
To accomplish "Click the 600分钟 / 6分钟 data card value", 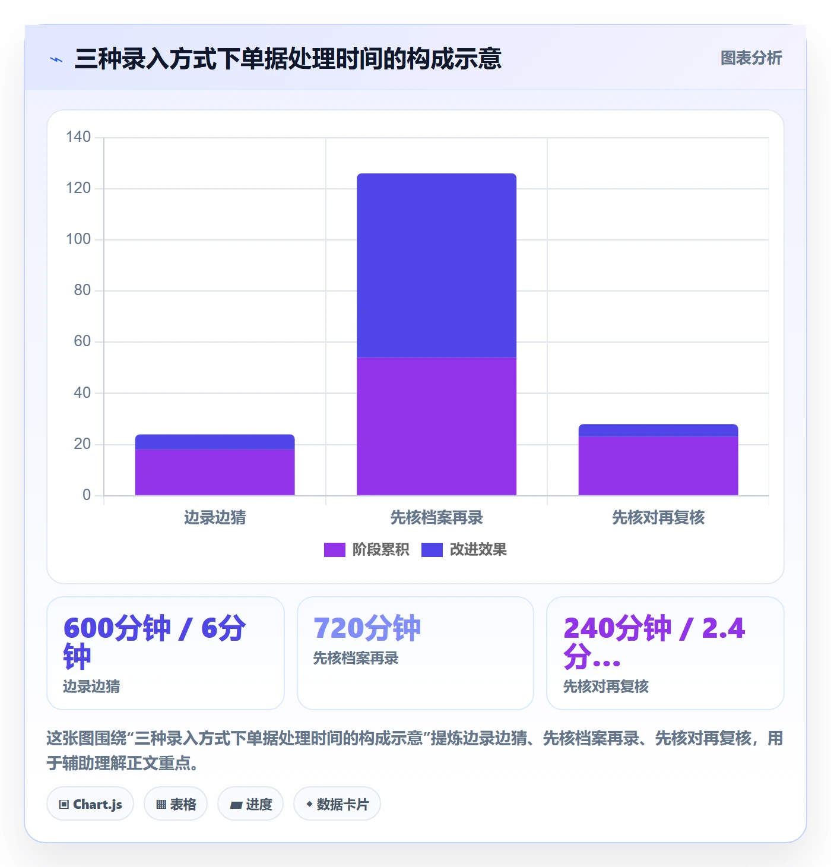I will [154, 642].
